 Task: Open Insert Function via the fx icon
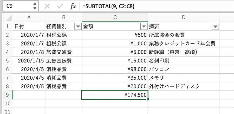(x=73, y=7)
